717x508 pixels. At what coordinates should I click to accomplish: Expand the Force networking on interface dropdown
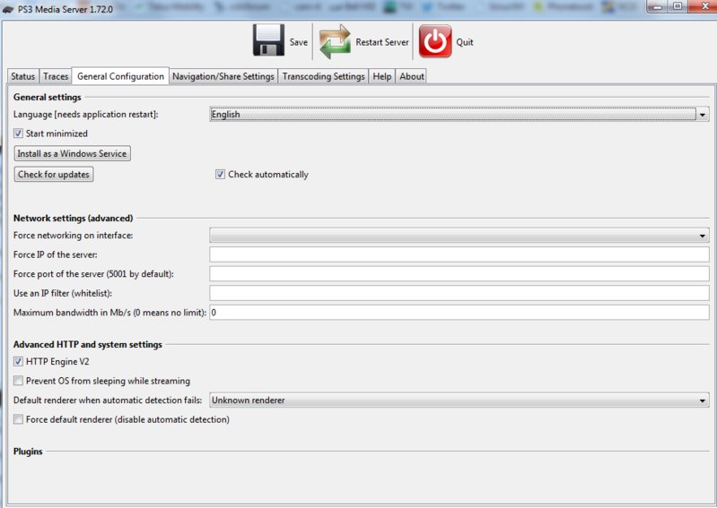click(x=459, y=236)
